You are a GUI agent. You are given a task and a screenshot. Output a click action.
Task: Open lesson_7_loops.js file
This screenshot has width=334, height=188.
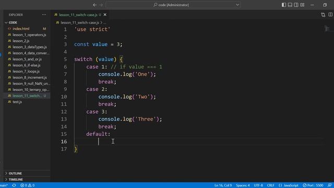[x=27, y=72]
